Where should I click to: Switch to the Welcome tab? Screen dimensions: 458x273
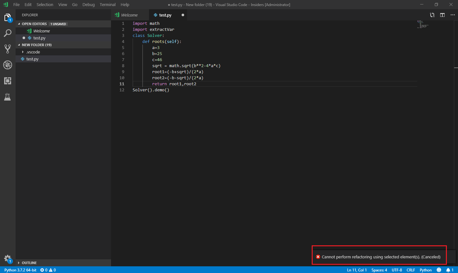point(130,15)
